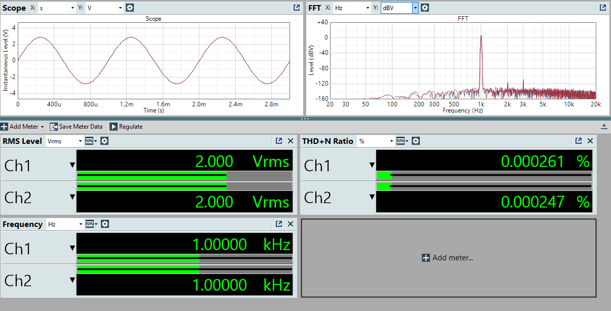
Task: Open RMS Level meter settings gear
Action: [104, 141]
